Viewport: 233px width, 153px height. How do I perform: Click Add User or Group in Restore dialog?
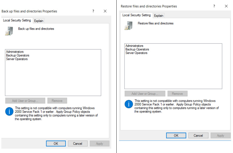pyautogui.click(x=145, y=94)
